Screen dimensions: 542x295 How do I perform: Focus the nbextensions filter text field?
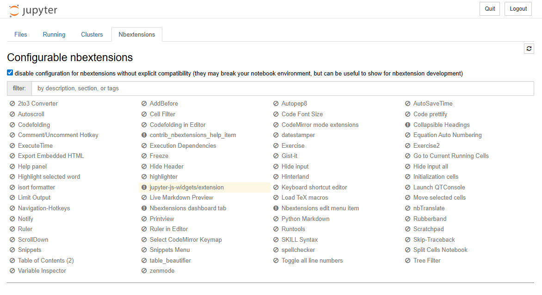coord(282,88)
